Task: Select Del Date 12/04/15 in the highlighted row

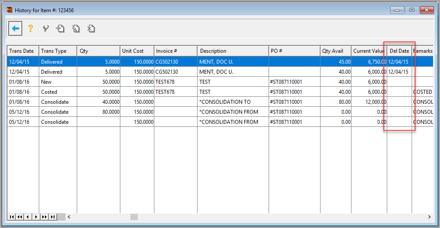Action: (399, 62)
